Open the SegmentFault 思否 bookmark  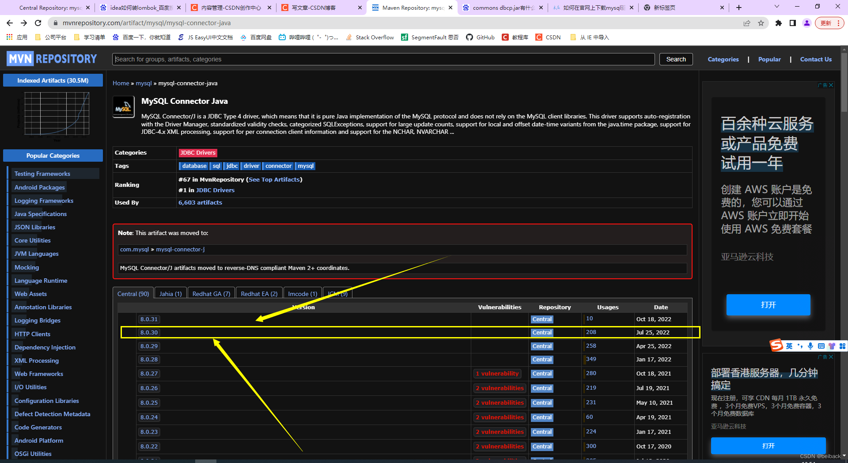[430, 37]
